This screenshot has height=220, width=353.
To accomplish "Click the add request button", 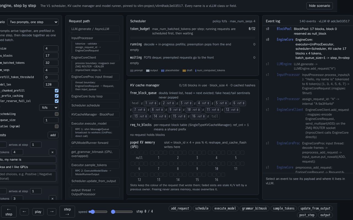I will tap(53, 135).
